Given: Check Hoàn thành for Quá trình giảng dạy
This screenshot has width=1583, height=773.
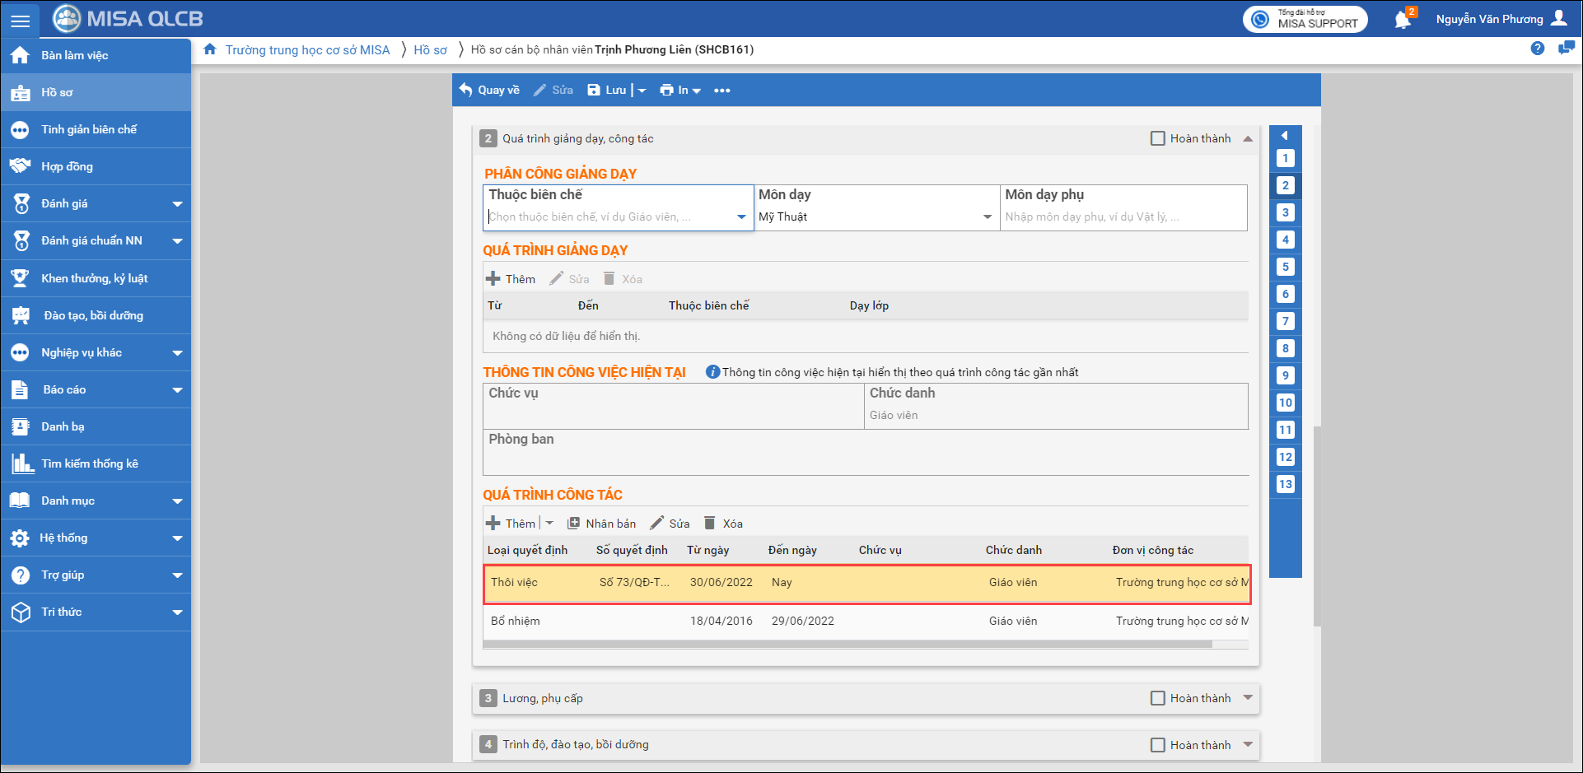Looking at the screenshot, I should 1157,138.
